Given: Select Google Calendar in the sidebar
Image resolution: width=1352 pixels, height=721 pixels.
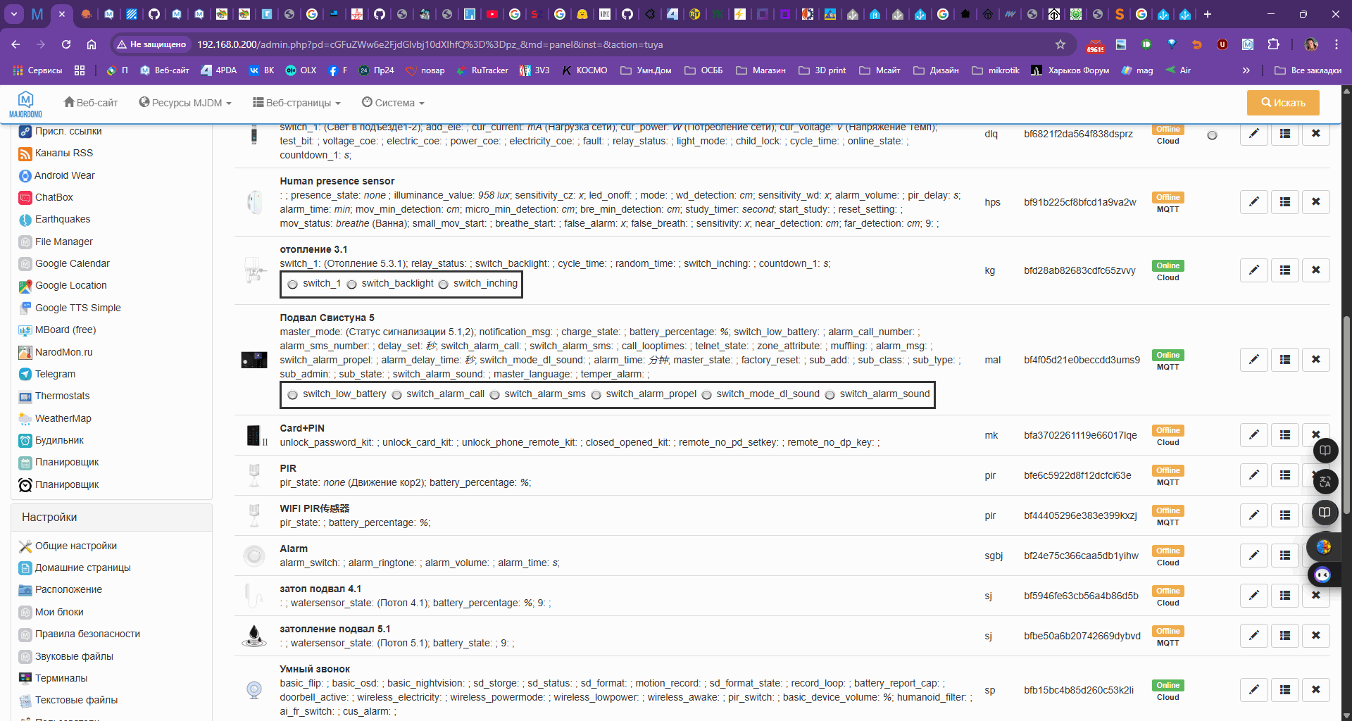Looking at the screenshot, I should pos(72,263).
